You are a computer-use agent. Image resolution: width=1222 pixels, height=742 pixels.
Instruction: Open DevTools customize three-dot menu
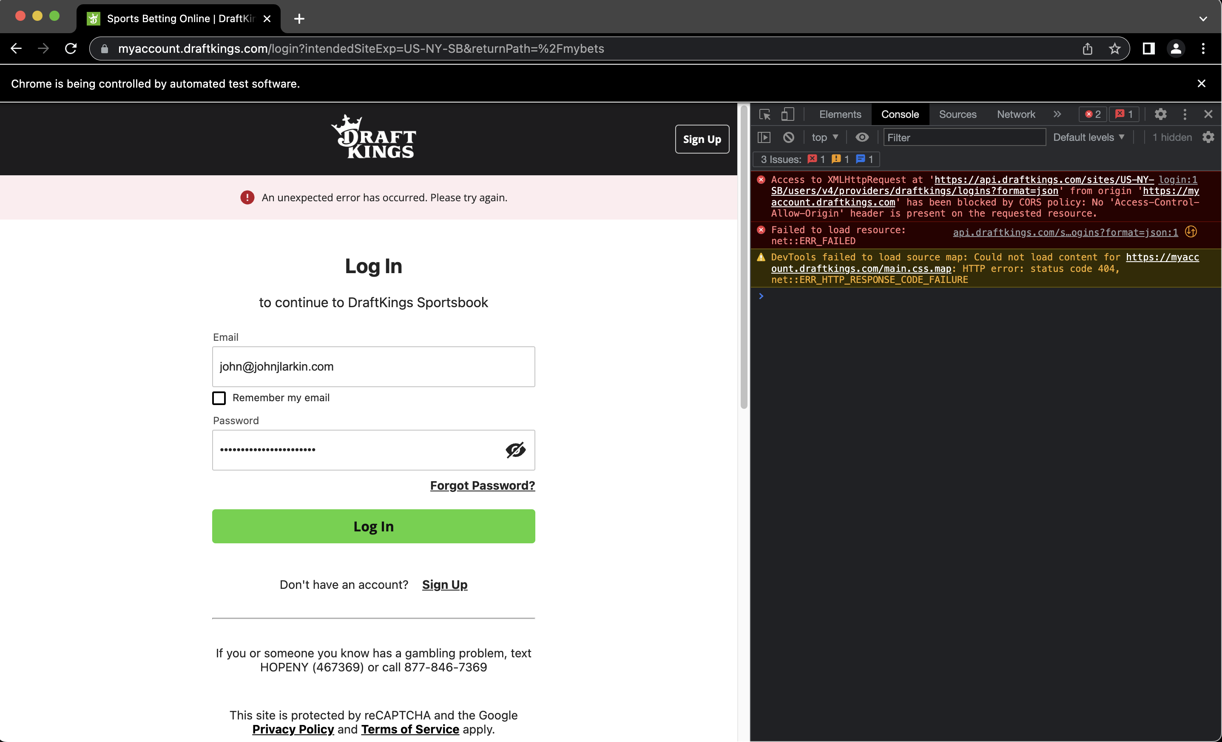pos(1185,114)
